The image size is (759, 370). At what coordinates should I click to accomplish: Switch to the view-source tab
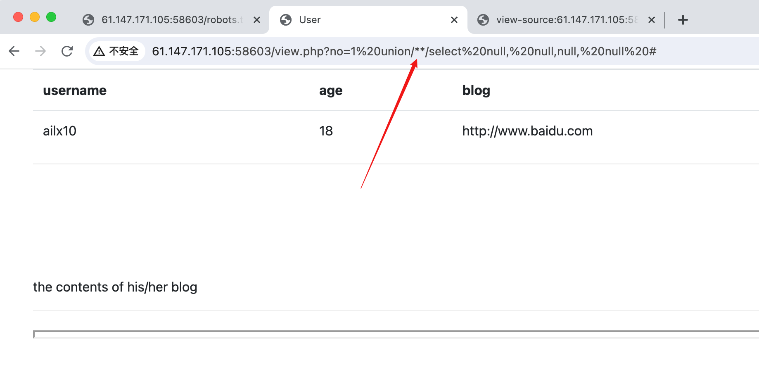coord(566,20)
